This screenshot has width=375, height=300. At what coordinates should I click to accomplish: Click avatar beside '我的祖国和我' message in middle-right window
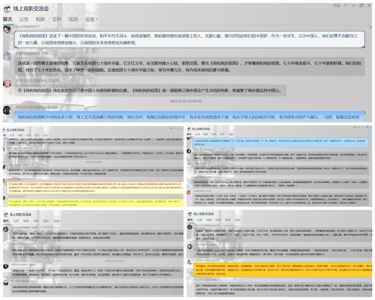[189, 179]
